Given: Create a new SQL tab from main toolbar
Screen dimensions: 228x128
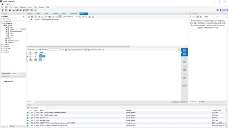Looking at the screenshot, I should [3, 10].
